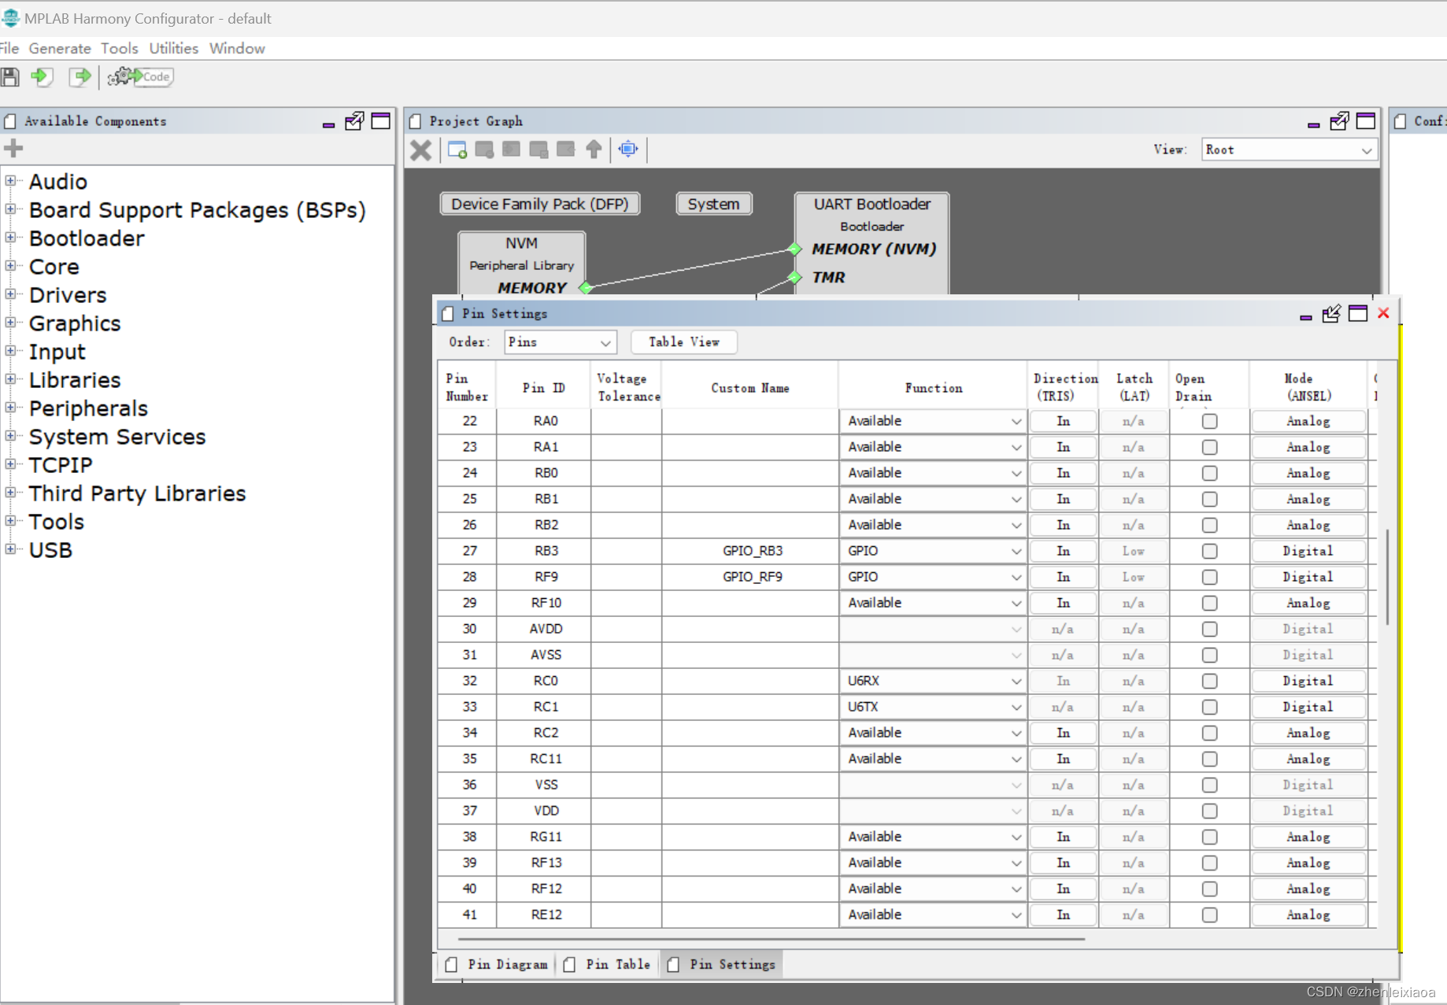Check Open Drain for RC0
Image resolution: width=1447 pixels, height=1005 pixels.
tap(1209, 681)
